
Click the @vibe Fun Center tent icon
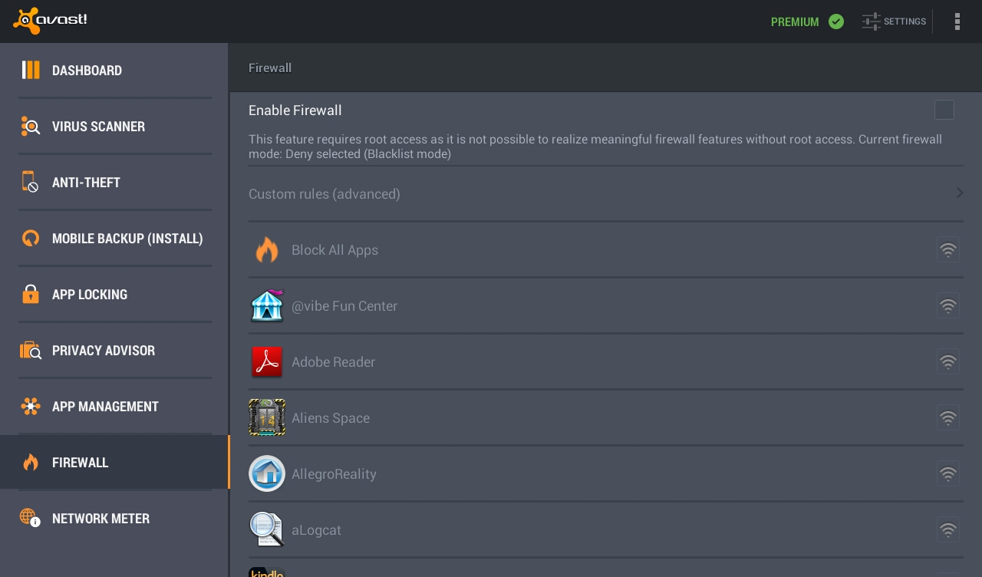(267, 305)
